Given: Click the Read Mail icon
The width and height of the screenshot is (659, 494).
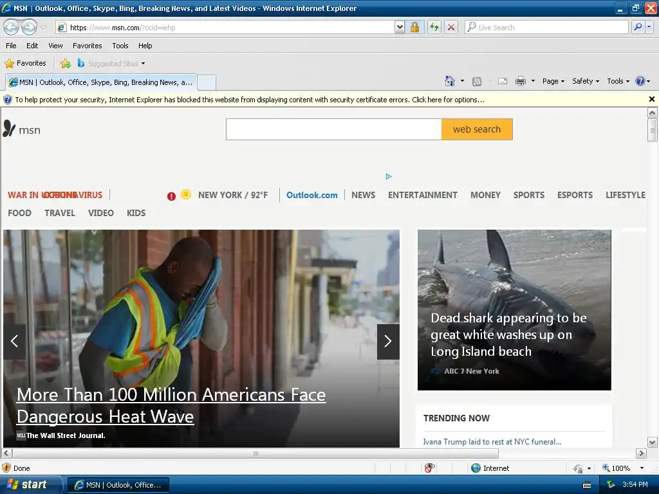Looking at the screenshot, I should [x=503, y=81].
